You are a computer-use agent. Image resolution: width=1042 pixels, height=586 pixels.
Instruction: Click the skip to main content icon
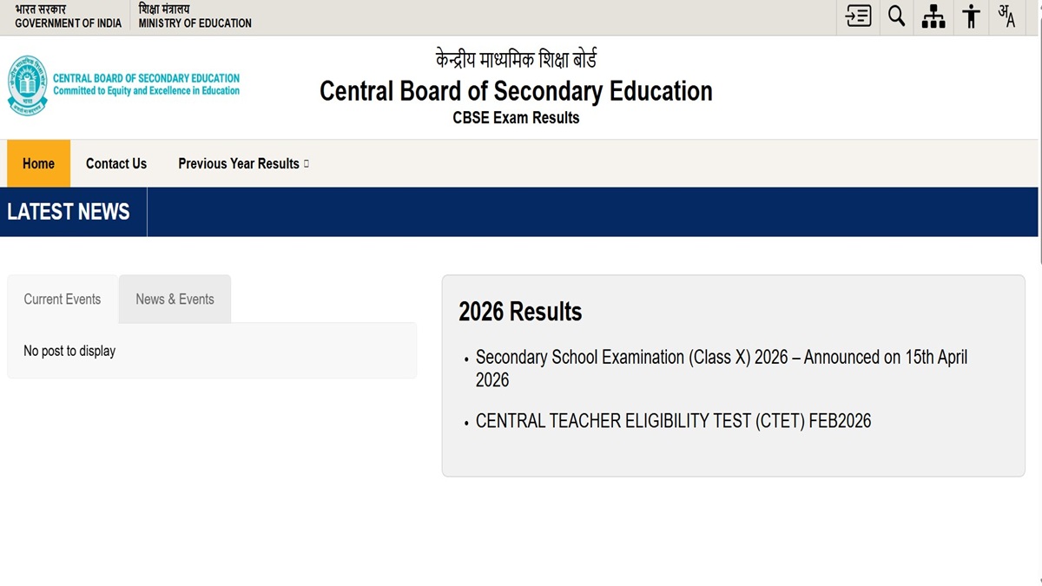858,16
